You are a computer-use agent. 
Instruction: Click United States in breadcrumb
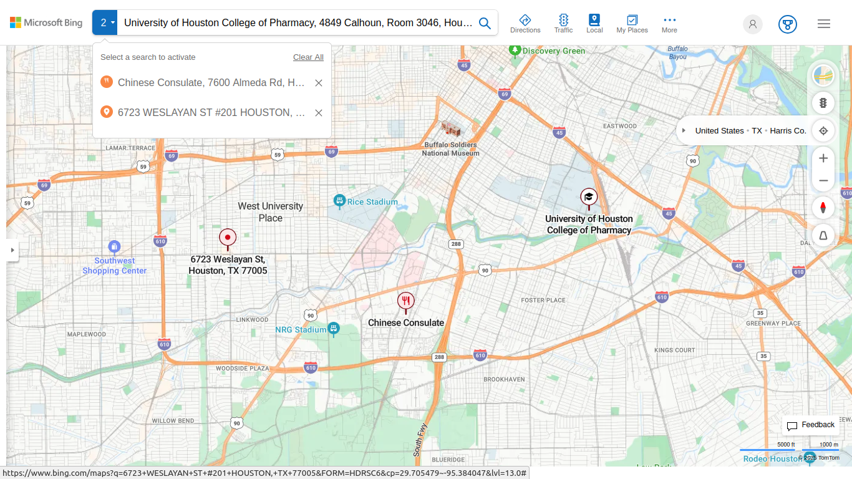point(719,131)
